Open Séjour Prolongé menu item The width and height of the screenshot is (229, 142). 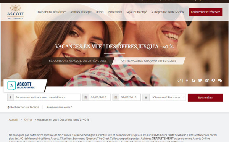[x=137, y=12]
